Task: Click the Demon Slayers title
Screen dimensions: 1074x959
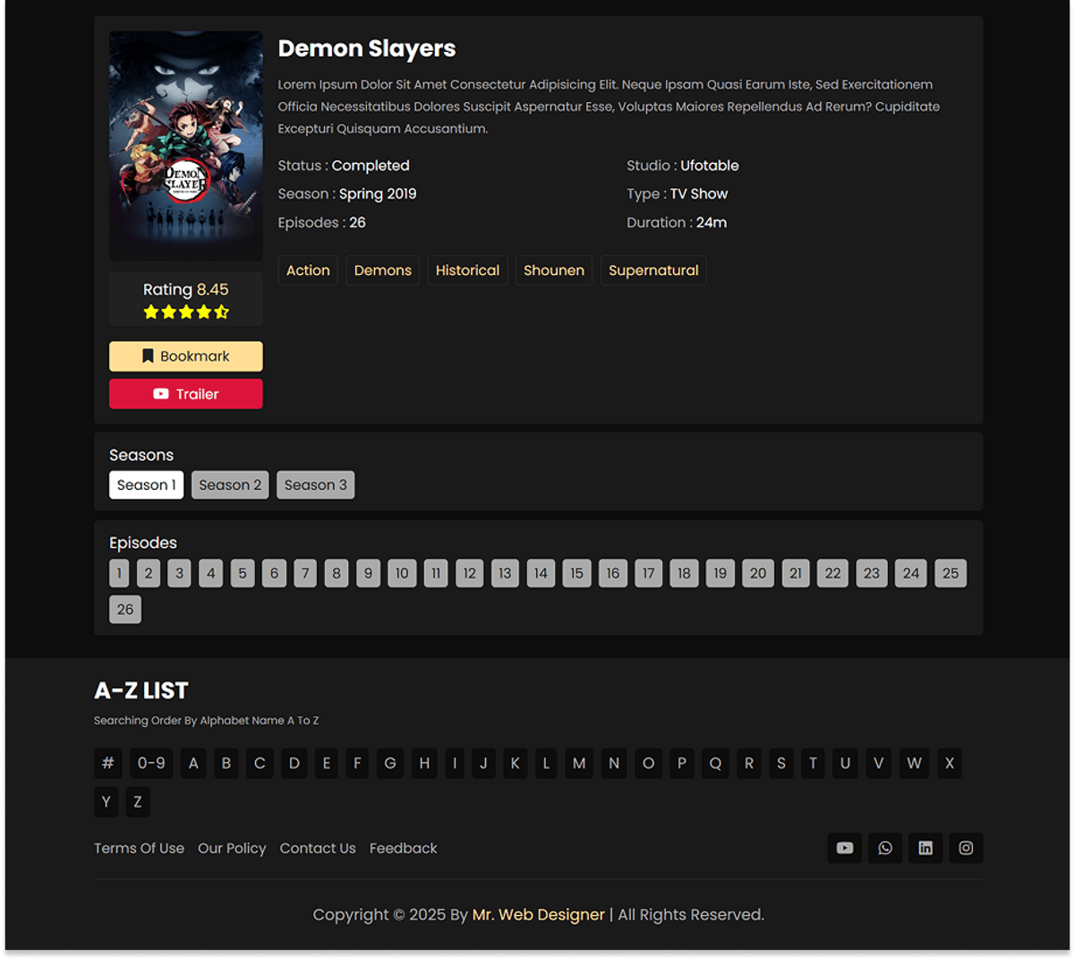Action: 367,48
